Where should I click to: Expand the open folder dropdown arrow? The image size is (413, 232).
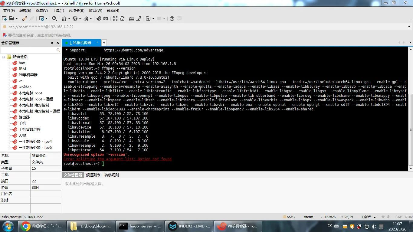[17, 19]
